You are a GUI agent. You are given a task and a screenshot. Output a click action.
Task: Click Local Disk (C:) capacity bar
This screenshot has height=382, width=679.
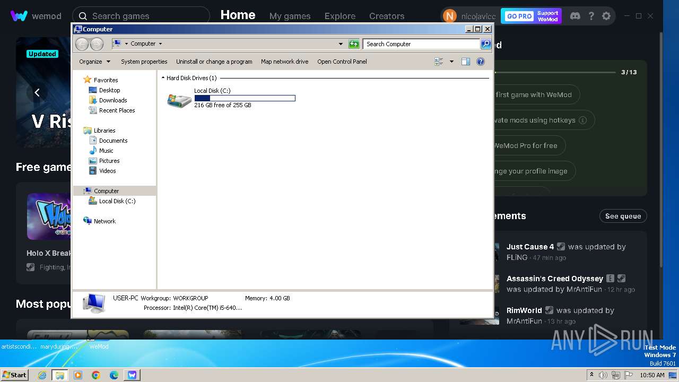(245, 98)
